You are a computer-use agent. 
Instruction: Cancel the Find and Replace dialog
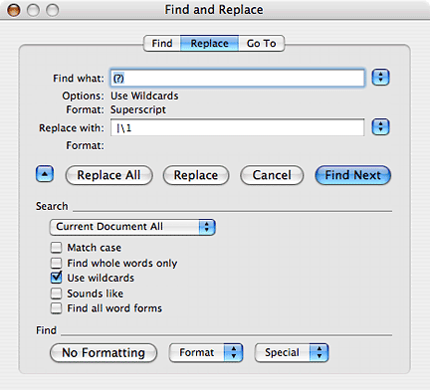pyautogui.click(x=272, y=175)
